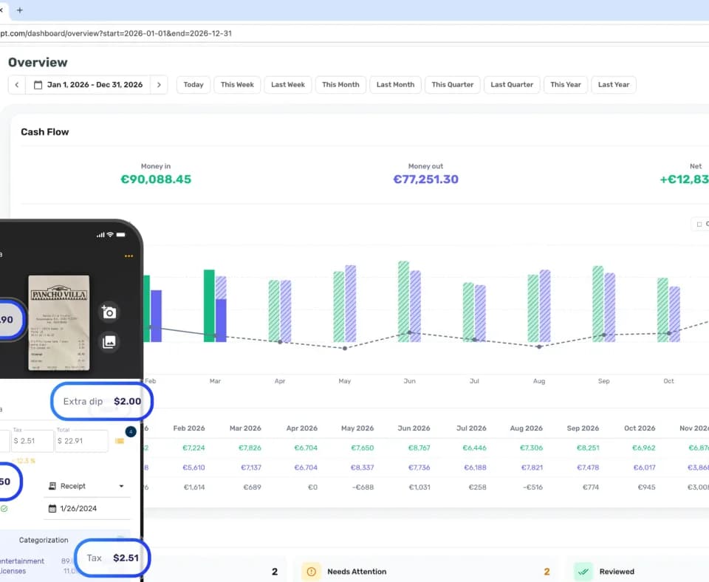Open the calendar date picker icon
The height and width of the screenshot is (582, 709).
click(x=38, y=84)
